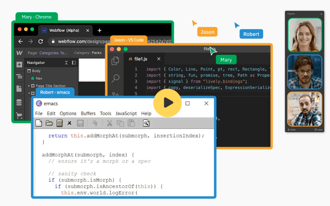
Task: Open the Search icon in VS Code
Action: 116,78
